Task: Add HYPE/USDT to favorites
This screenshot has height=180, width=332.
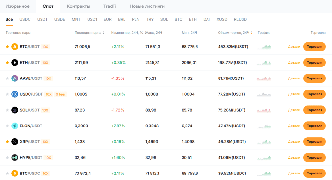Action: (x=7, y=158)
